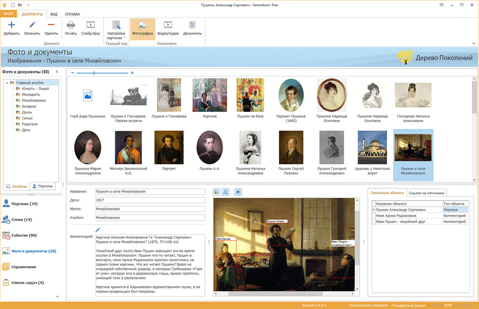Open the Персоны (34) section
The image size is (479, 309).
tap(24, 204)
